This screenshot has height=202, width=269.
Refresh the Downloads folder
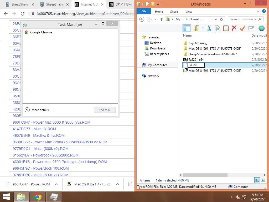[221, 19]
